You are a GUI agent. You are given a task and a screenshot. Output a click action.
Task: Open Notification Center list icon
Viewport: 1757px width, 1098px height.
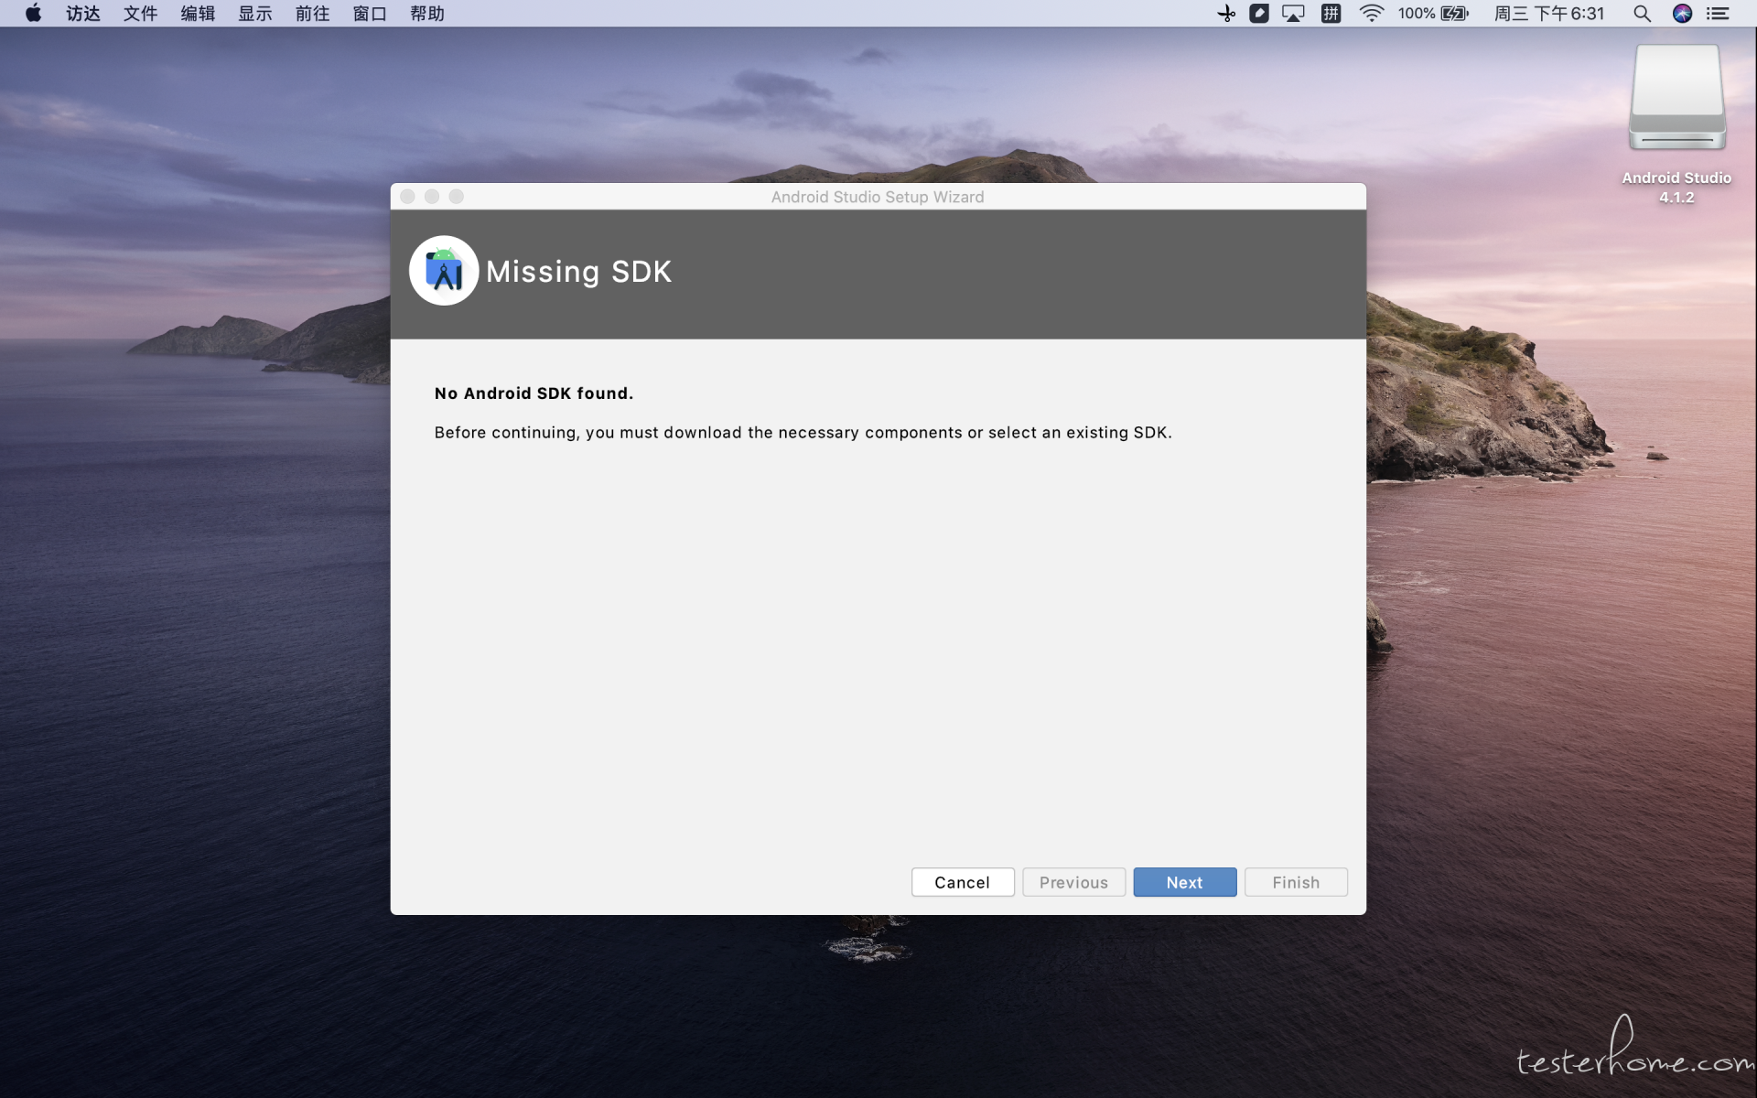pyautogui.click(x=1718, y=13)
